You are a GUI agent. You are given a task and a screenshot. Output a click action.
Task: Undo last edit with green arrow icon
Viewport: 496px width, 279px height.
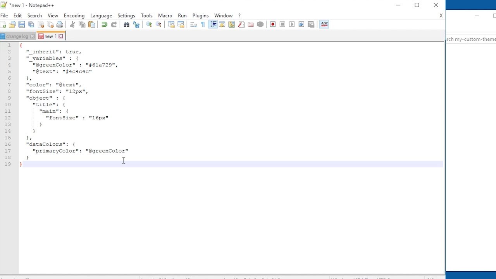click(104, 24)
